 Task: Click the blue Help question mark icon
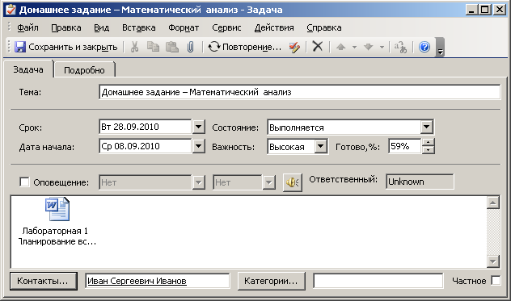point(424,47)
